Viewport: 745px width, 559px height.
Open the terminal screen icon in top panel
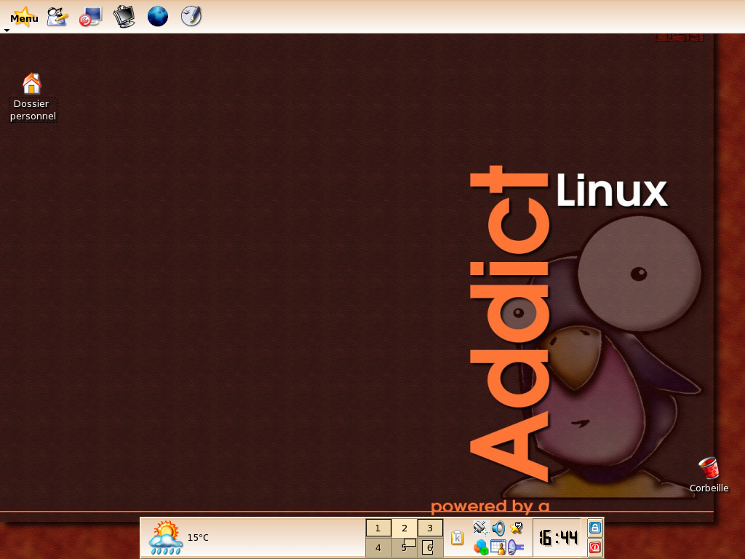coord(124,17)
